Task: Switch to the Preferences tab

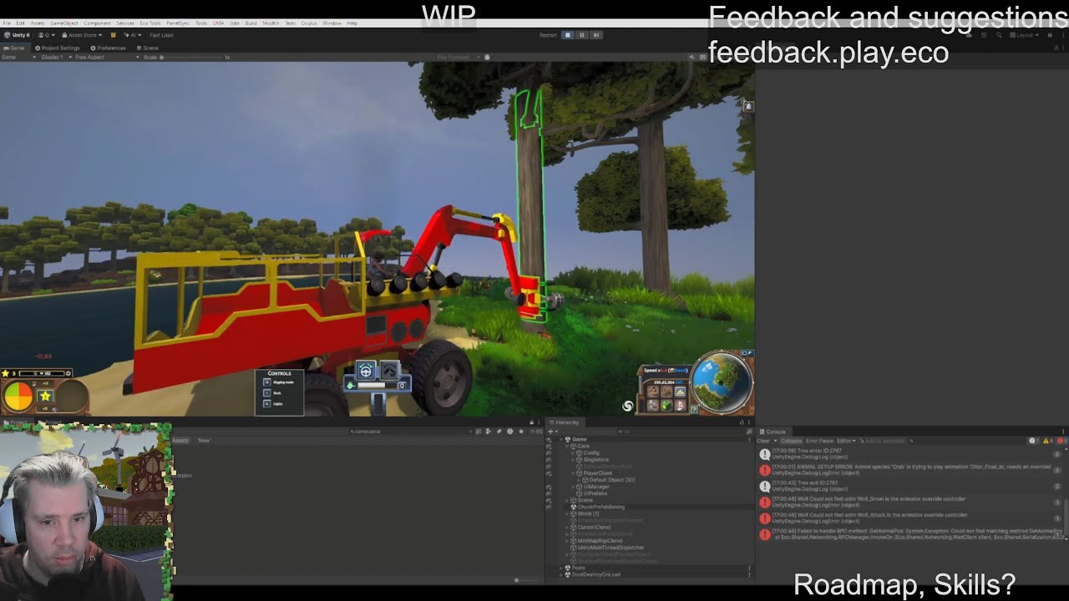Action: [109, 48]
